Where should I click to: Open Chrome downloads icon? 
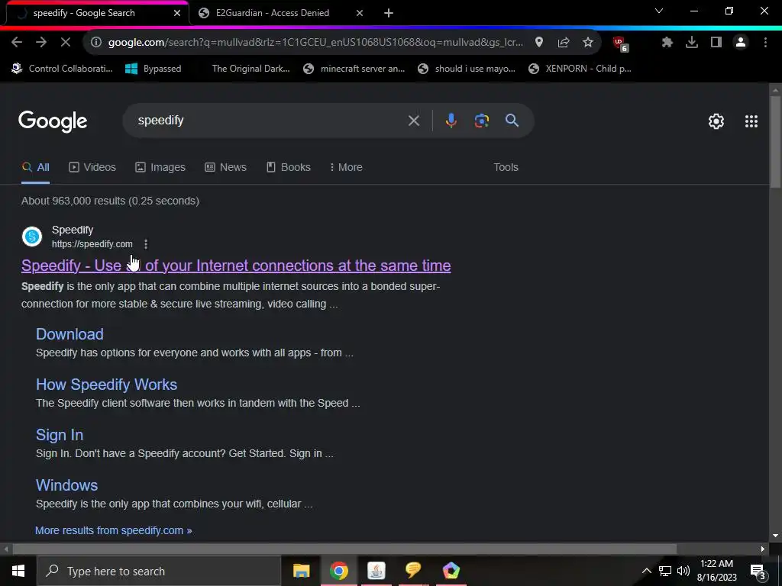pyautogui.click(x=692, y=43)
